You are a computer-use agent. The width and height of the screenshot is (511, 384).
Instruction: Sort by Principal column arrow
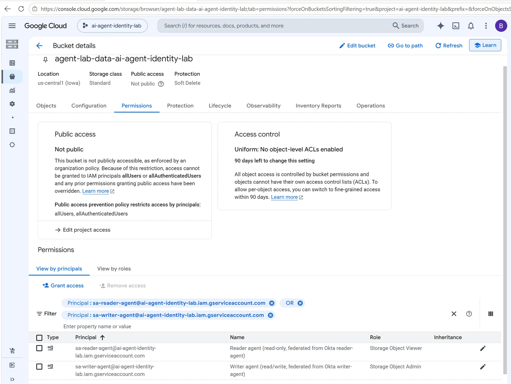(103, 338)
